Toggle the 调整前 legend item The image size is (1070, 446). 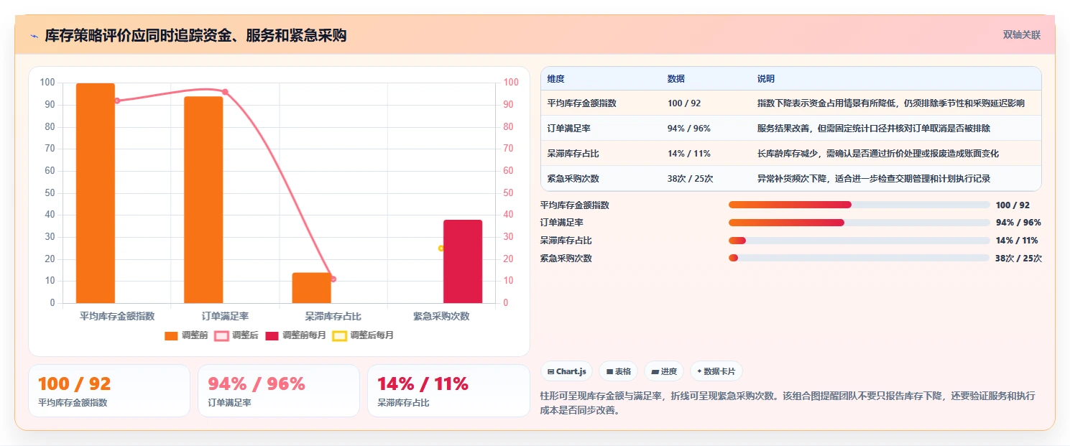(x=186, y=335)
